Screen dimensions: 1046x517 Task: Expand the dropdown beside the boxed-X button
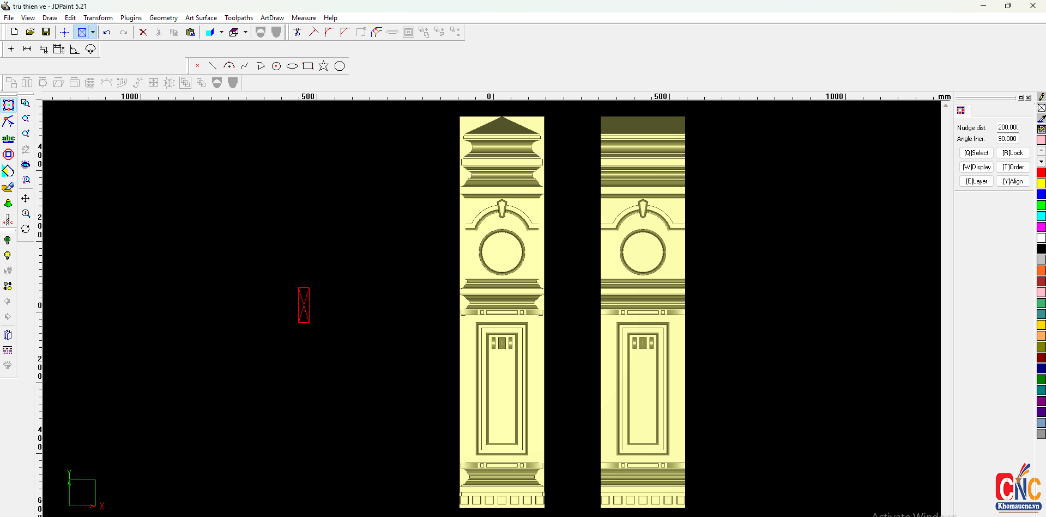point(93,32)
